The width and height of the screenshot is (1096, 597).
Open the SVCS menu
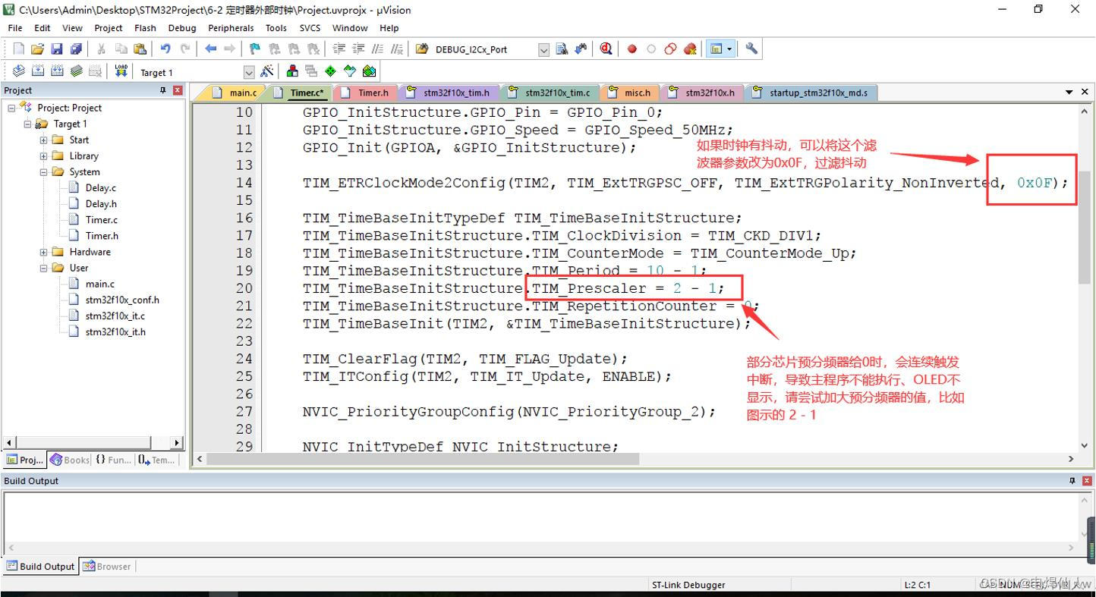(310, 28)
